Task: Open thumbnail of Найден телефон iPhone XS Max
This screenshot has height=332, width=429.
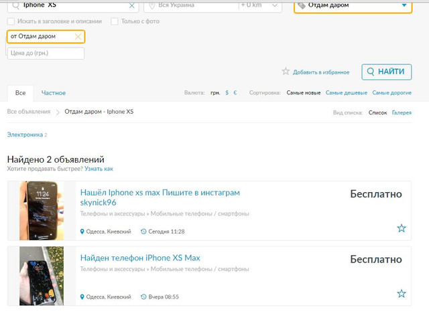Action: click(x=42, y=276)
